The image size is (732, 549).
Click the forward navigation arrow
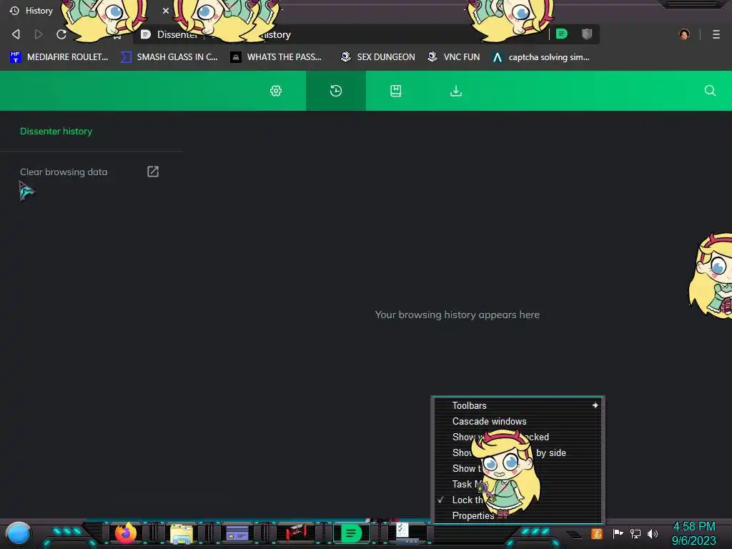(39, 34)
